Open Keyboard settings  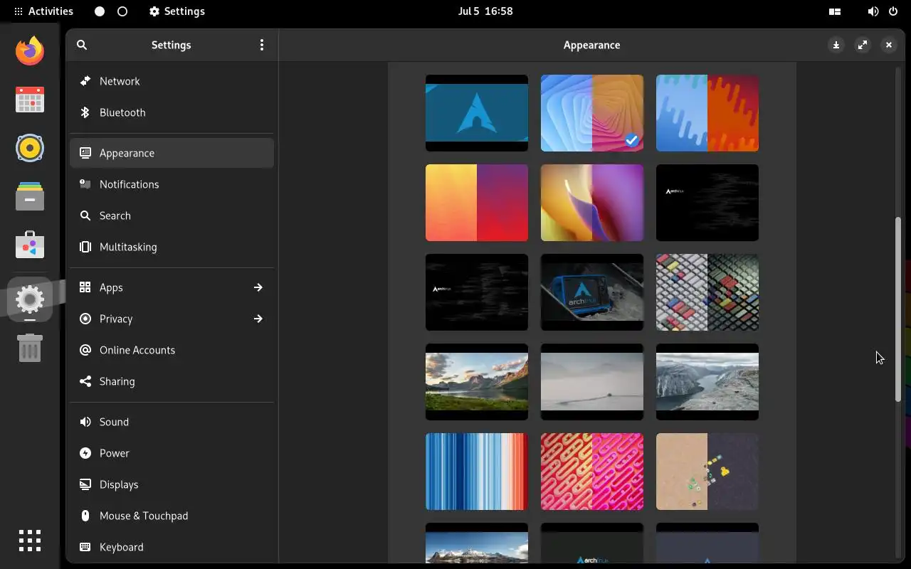(172, 547)
